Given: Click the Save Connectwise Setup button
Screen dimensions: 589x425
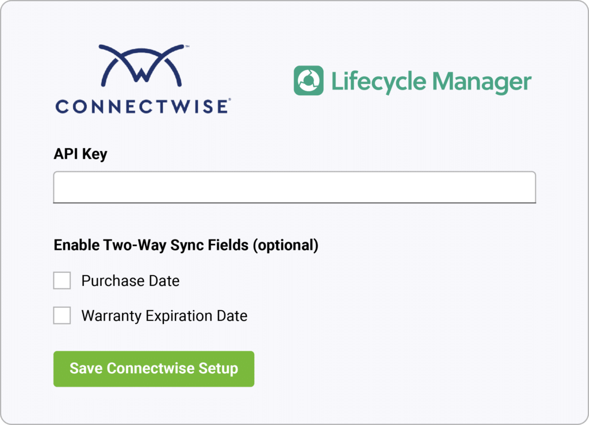Looking at the screenshot, I should [154, 369].
